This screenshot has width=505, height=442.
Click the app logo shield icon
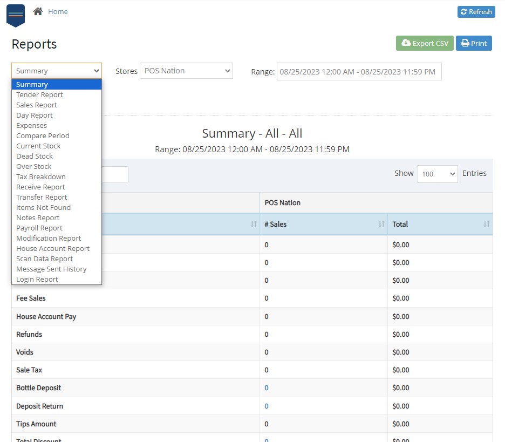tap(15, 14)
